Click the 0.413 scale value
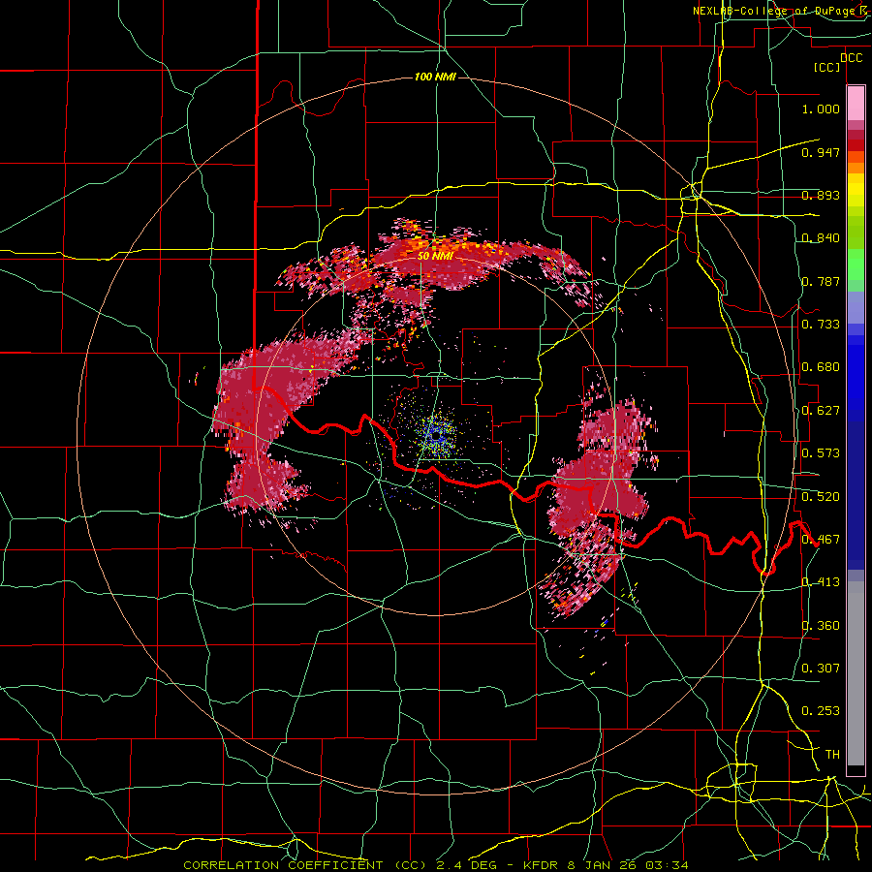The image size is (872, 872). (x=821, y=582)
